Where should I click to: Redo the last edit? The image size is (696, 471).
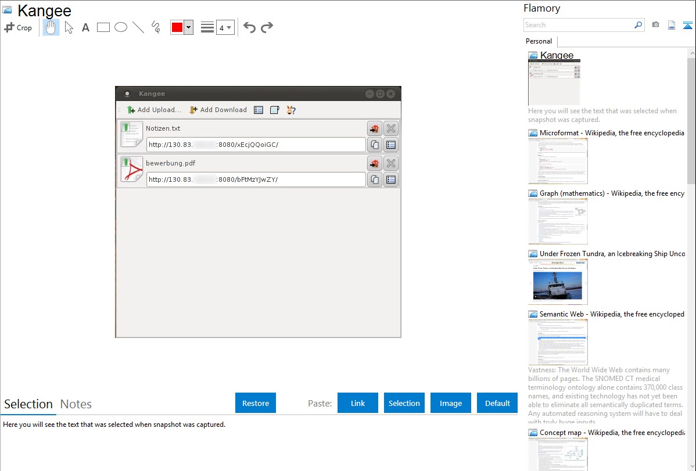point(267,27)
